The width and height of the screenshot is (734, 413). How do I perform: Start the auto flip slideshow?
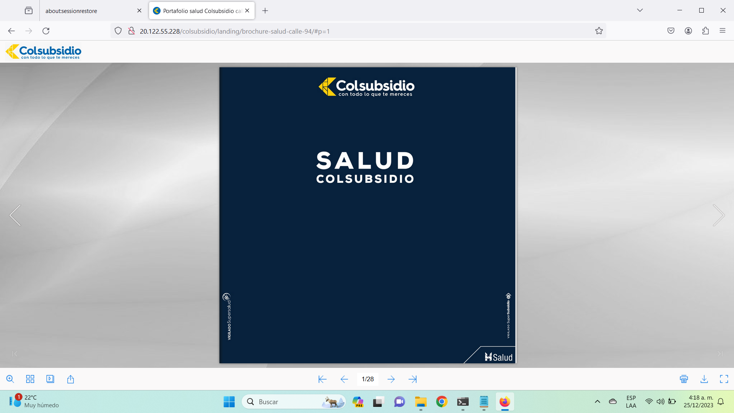50,379
